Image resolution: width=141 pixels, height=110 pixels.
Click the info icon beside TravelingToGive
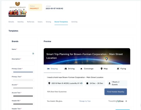point(126,101)
